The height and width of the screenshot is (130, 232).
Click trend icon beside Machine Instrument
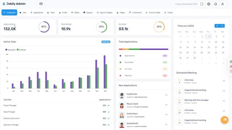109,118
